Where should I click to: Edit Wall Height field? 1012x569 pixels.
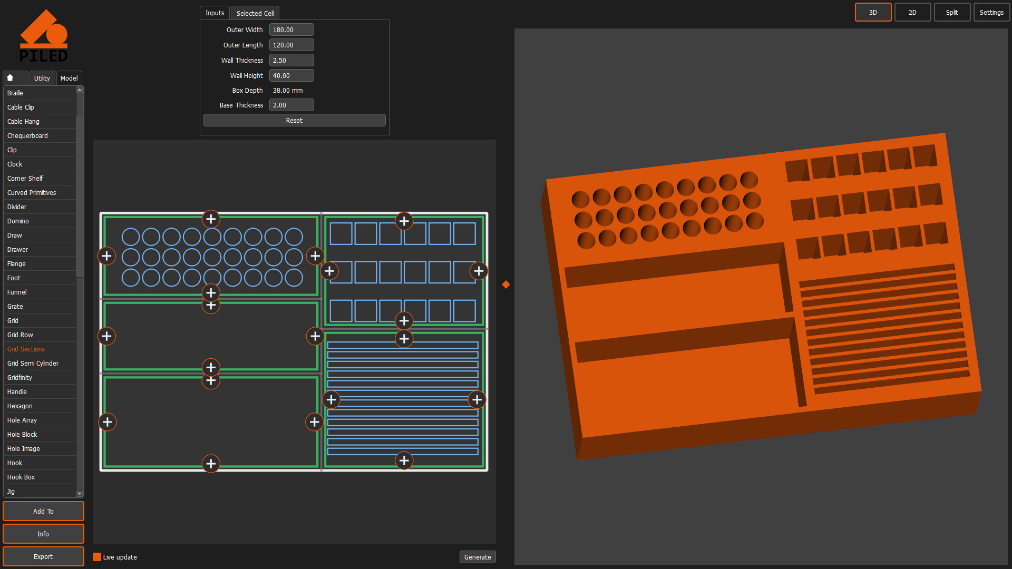(291, 76)
